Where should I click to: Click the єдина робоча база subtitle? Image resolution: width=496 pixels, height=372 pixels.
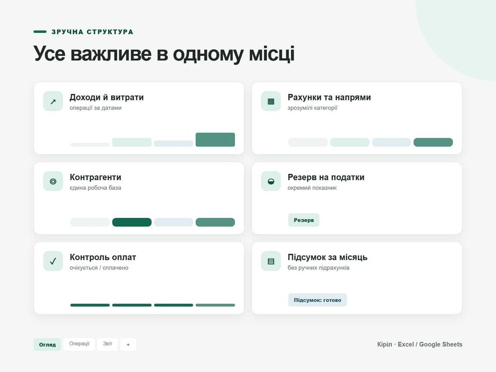point(95,188)
